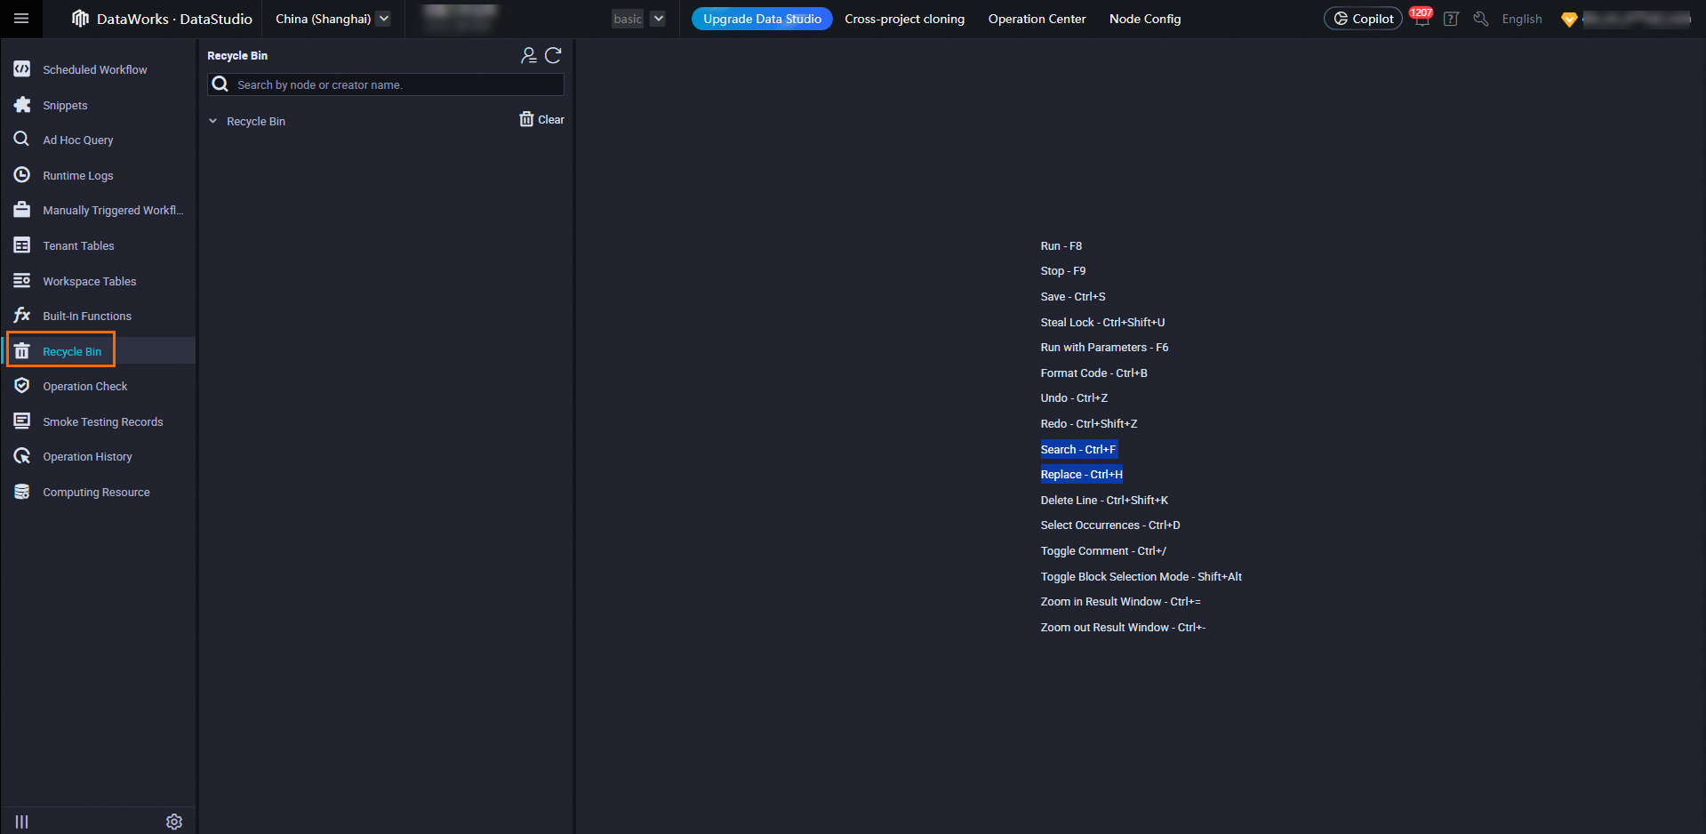Click the key/tools icon in top bar
The height and width of the screenshot is (834, 1706).
pos(1480,19)
